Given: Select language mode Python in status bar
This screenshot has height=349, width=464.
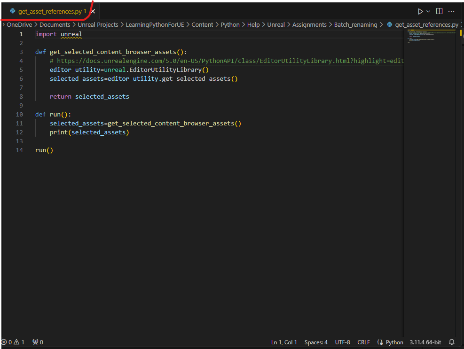Looking at the screenshot, I should [394, 342].
